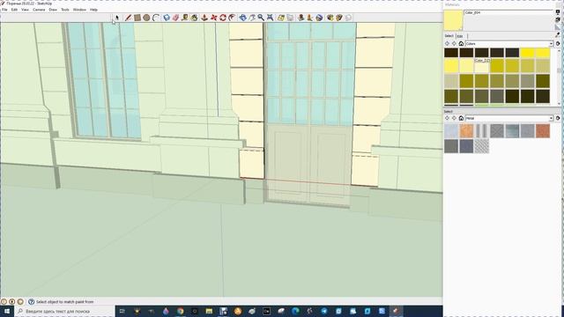Switch to the Edit tab in Materials

pos(460,36)
